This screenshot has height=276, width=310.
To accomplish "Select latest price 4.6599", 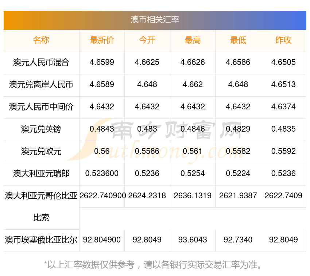I will [102, 62].
